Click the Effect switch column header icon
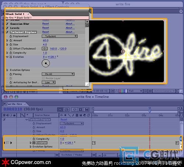Screen dimensions: 184x167 [73, 115]
